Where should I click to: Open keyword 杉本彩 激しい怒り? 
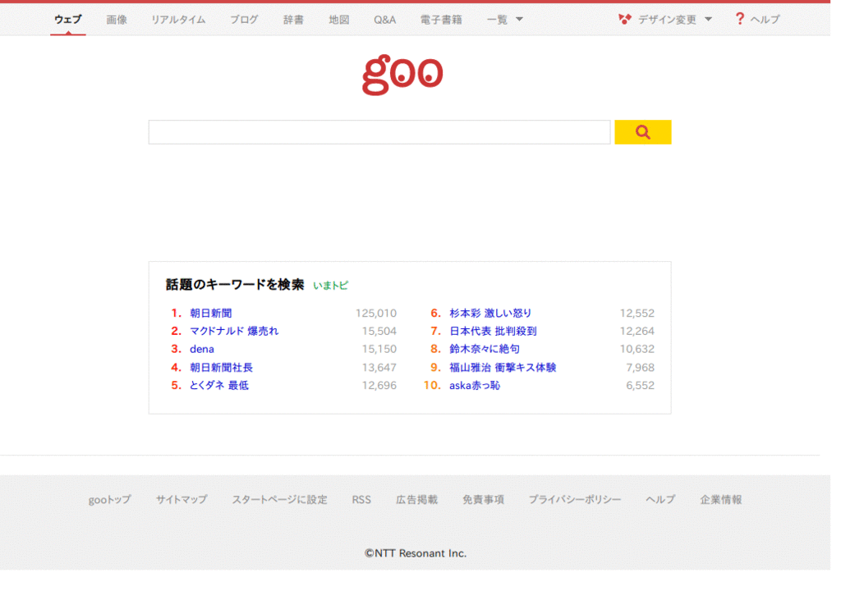(490, 314)
